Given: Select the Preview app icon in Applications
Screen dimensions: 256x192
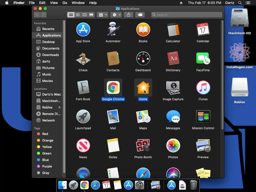Looking at the screenshot, I should 203,145.
